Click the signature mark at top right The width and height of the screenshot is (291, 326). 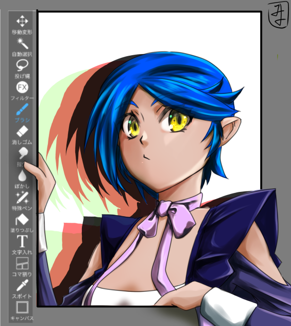tap(278, 15)
